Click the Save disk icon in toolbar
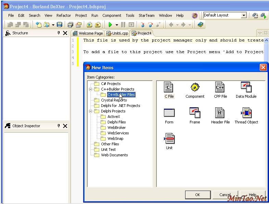269x204 pixels. tap(60, 25)
